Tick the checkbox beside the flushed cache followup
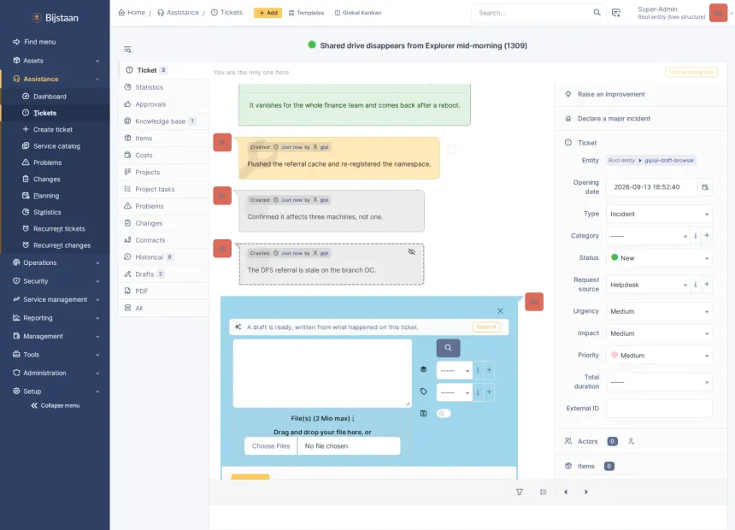Viewport: 735px width, 530px height. (x=451, y=149)
